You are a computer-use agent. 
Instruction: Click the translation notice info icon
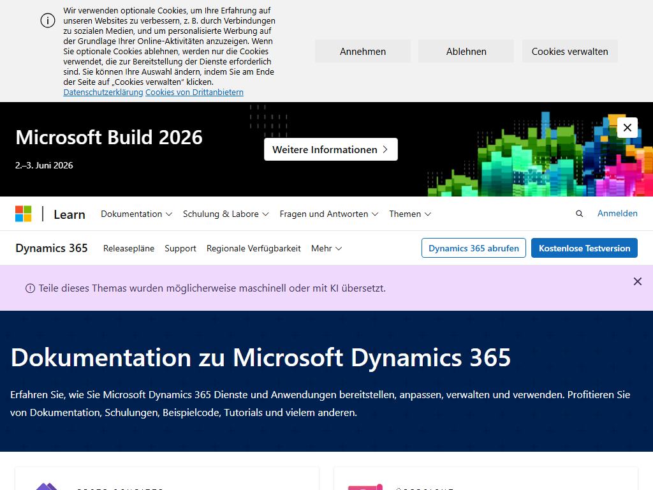click(30, 288)
